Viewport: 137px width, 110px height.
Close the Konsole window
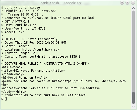coord(133,3)
